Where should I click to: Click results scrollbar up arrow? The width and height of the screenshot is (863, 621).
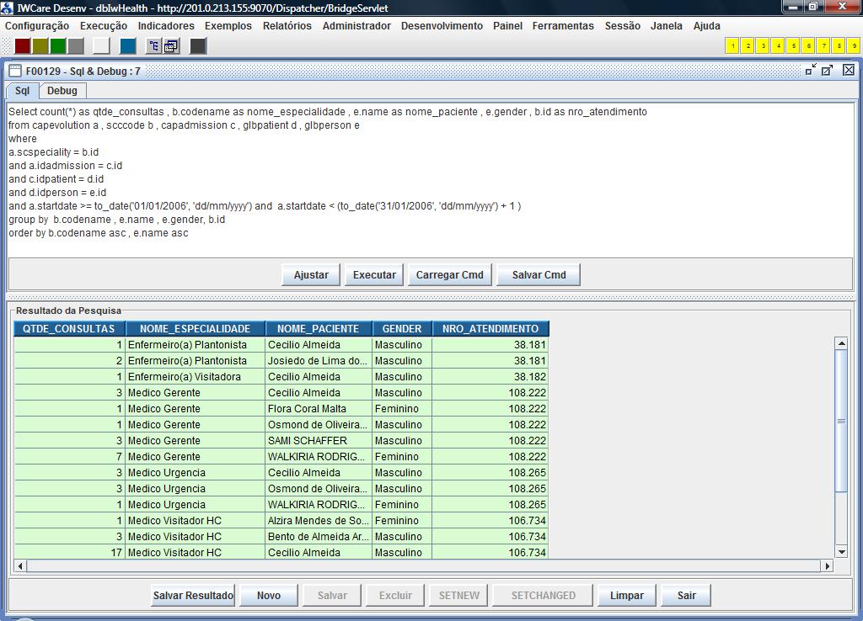841,343
